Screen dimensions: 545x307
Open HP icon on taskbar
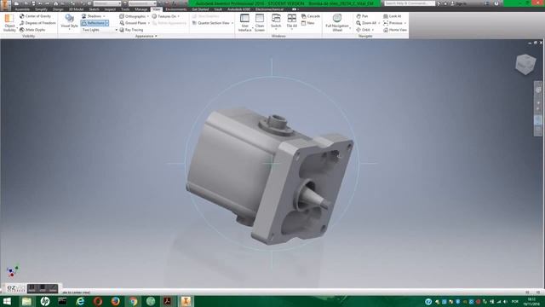[x=44, y=301]
